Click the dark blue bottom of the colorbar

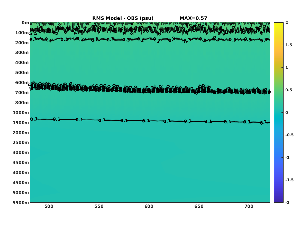[279, 201]
